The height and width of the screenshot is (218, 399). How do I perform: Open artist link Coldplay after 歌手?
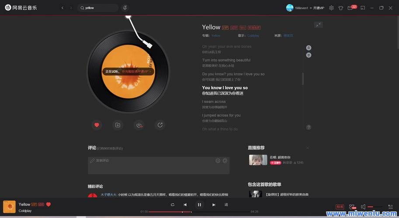(x=253, y=35)
